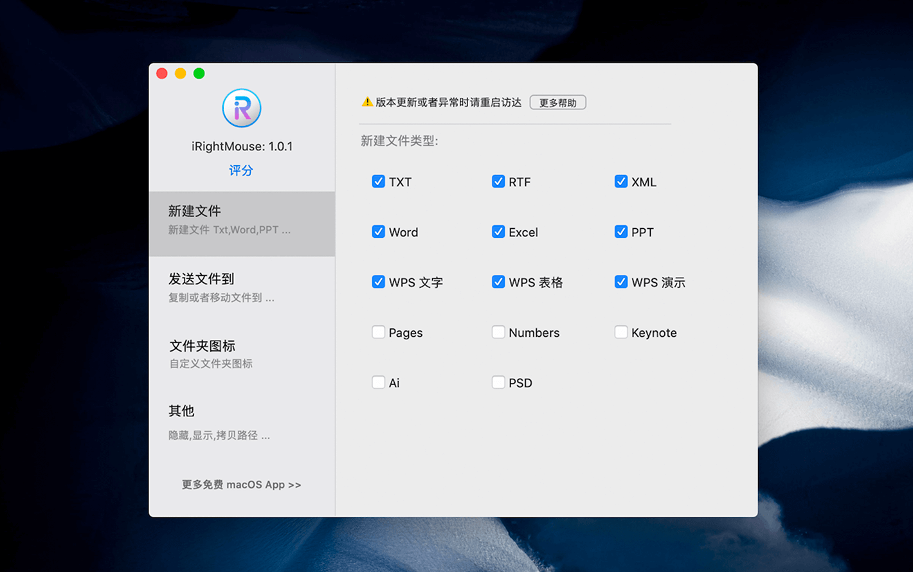Switch to the 文件夹图标 sidebar section

[242, 354]
